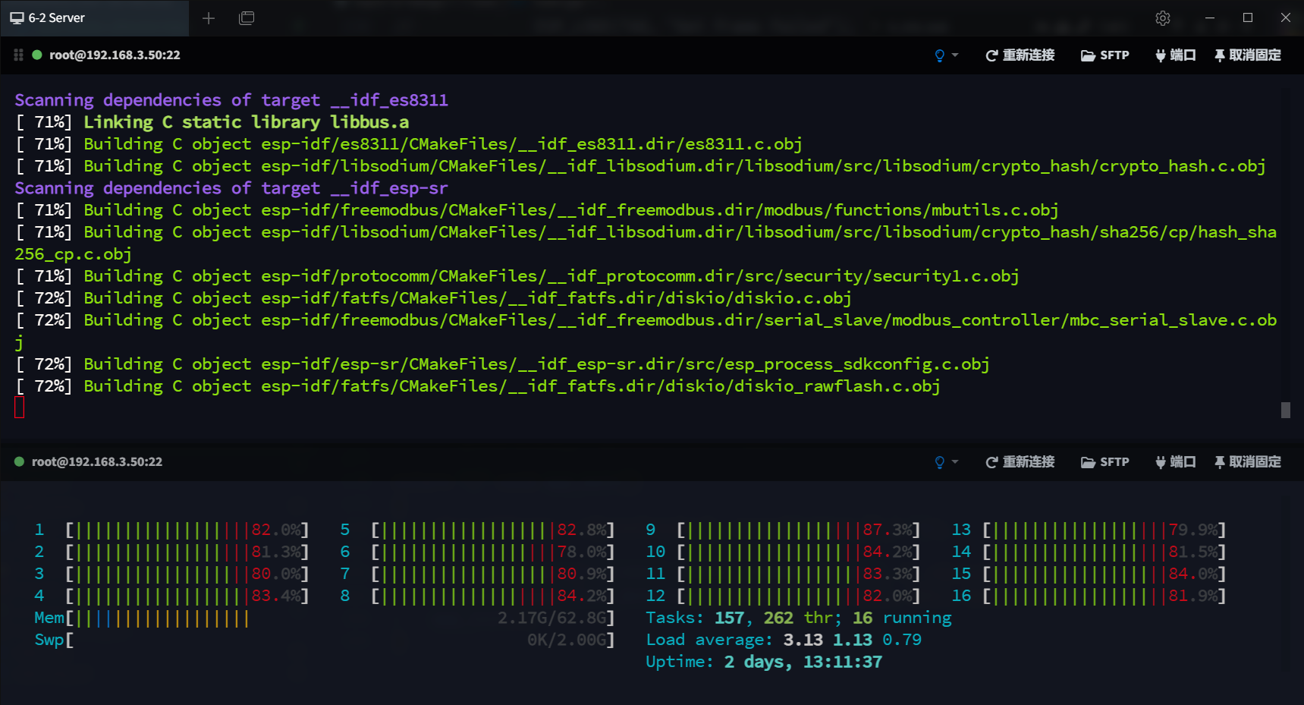Toggle 取消固定 pin in upper terminal header

click(x=1248, y=55)
